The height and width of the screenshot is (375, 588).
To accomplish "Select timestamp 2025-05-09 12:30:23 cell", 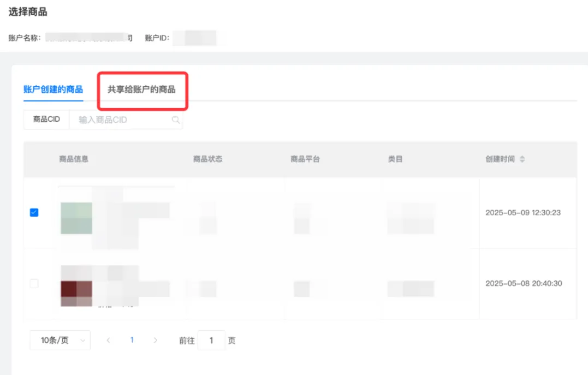I will [x=523, y=213].
